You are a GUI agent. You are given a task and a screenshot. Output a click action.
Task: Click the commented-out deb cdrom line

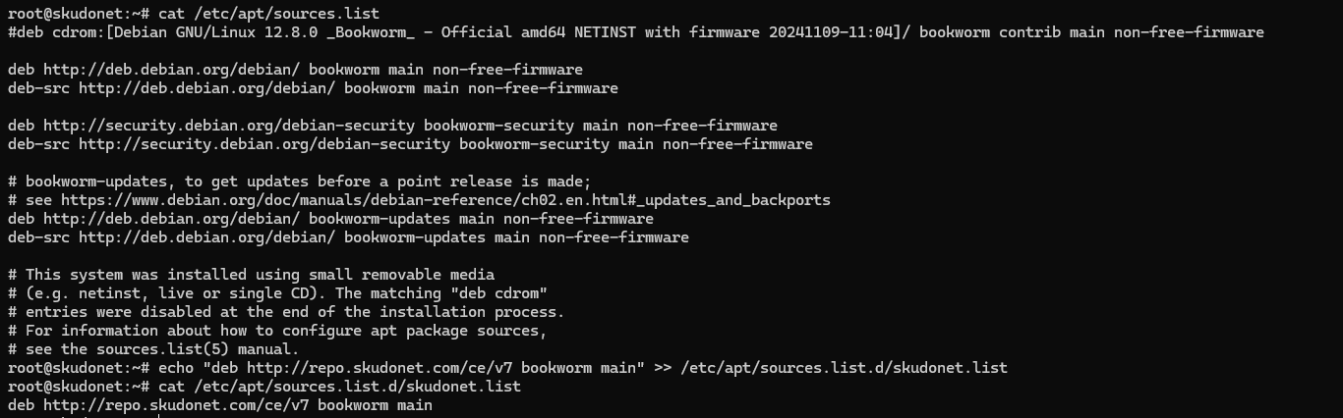pos(635,32)
